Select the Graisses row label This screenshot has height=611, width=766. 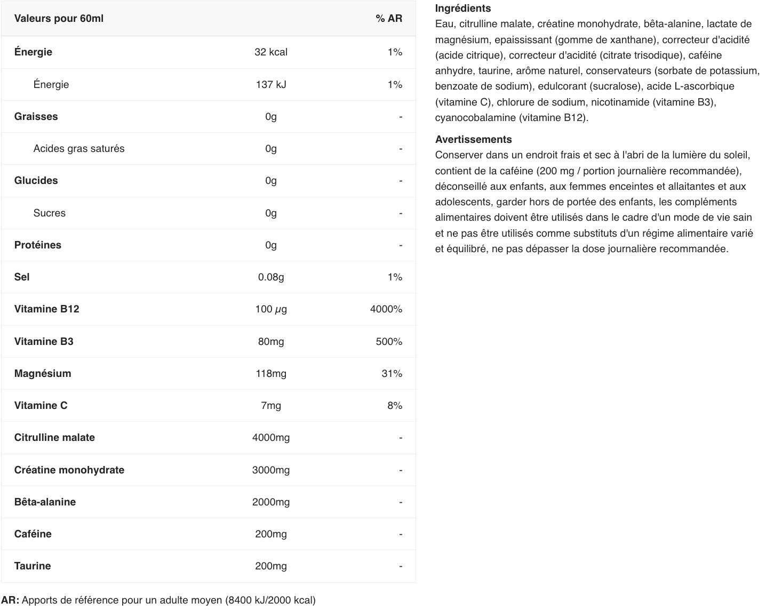coord(36,117)
